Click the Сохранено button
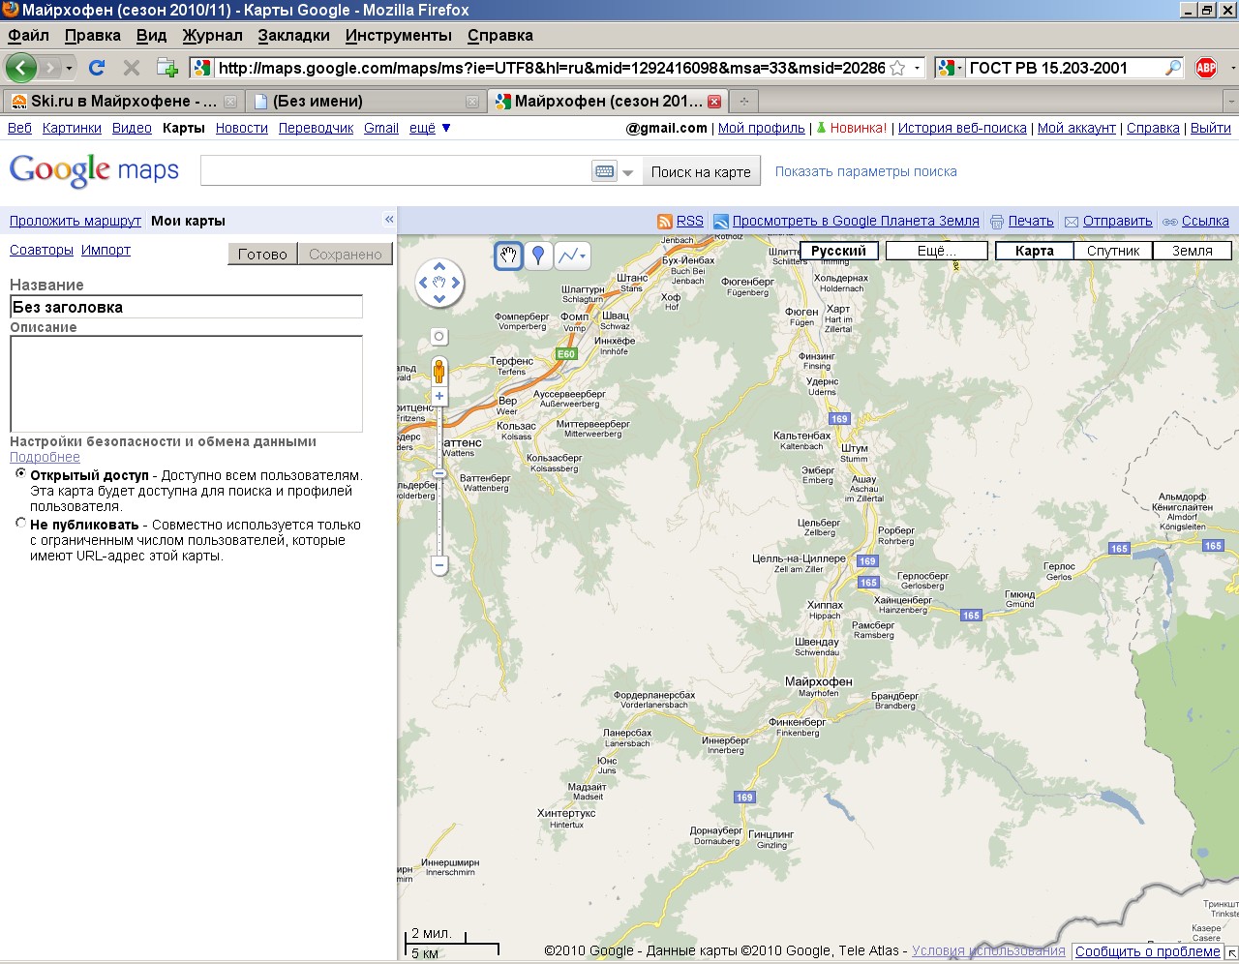 click(x=346, y=254)
